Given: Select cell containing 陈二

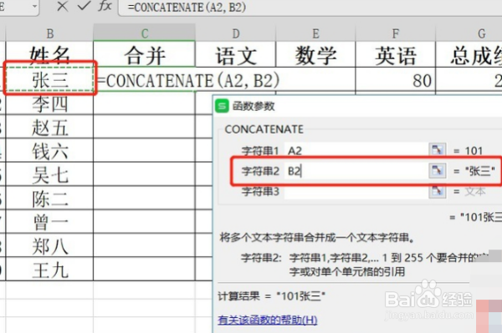Looking at the screenshot, I should 49,198.
